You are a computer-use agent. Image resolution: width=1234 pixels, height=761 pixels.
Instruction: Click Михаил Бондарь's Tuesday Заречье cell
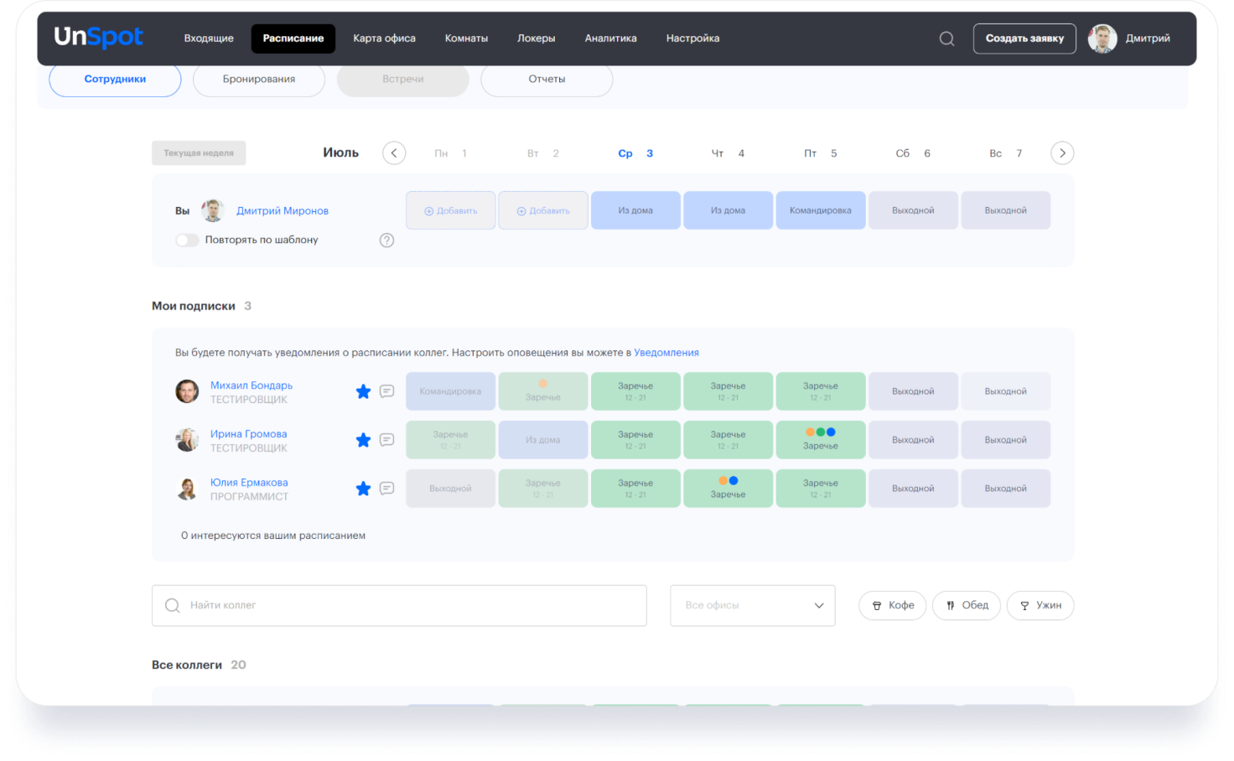click(543, 391)
